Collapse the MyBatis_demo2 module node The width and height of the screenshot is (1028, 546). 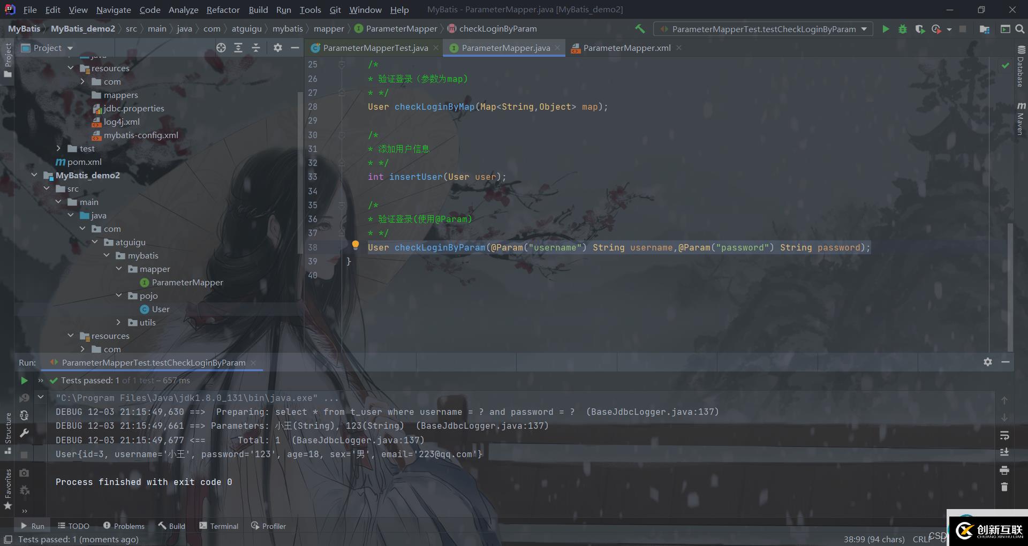tap(34, 175)
